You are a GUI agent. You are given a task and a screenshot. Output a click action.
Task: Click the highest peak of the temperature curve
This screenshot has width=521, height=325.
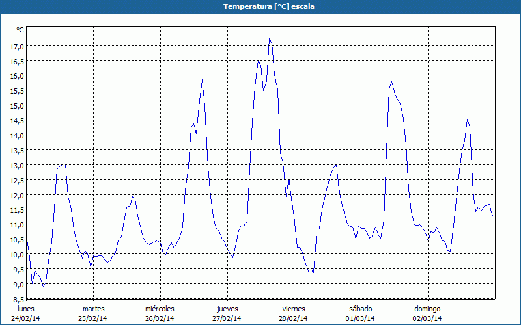point(270,39)
